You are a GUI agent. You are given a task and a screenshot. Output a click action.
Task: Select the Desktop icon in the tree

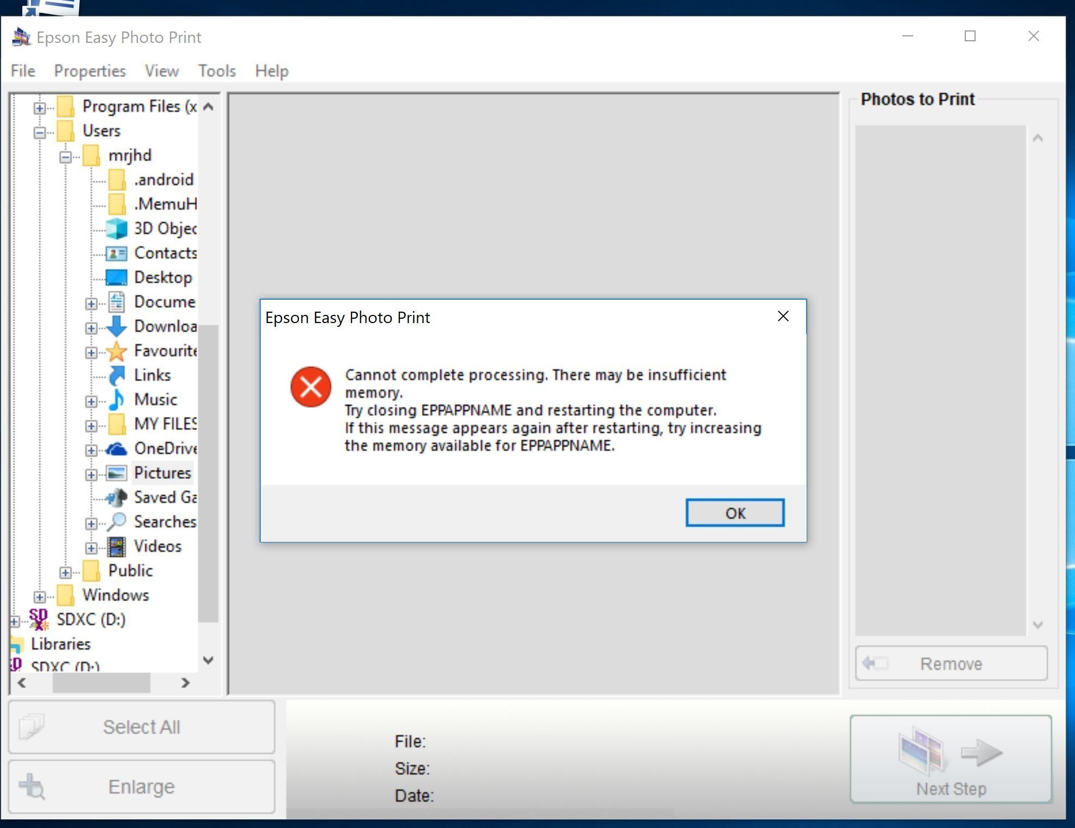click(x=116, y=277)
